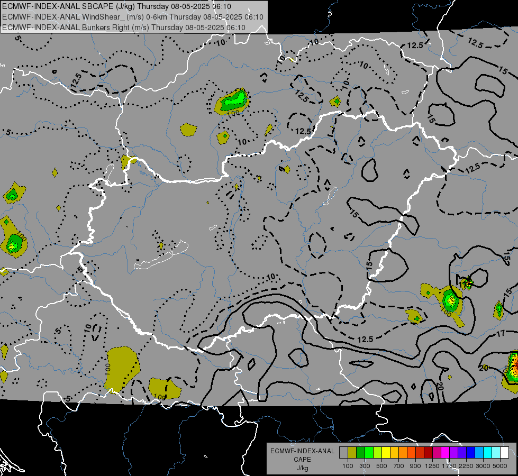Viewport: 518px width, 476px height.
Task: Click the legend scale value 500
Action: point(381,466)
